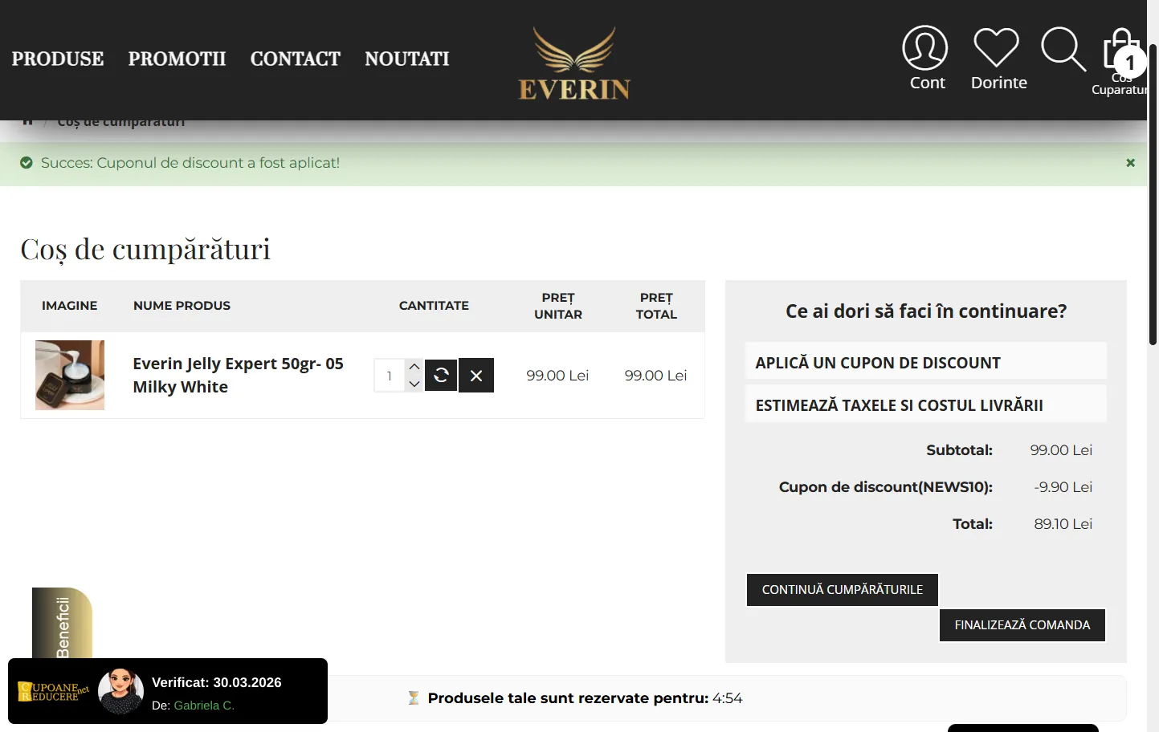This screenshot has height=732, width=1159.
Task: Click Finalizează comanda button
Action: [1022, 625]
